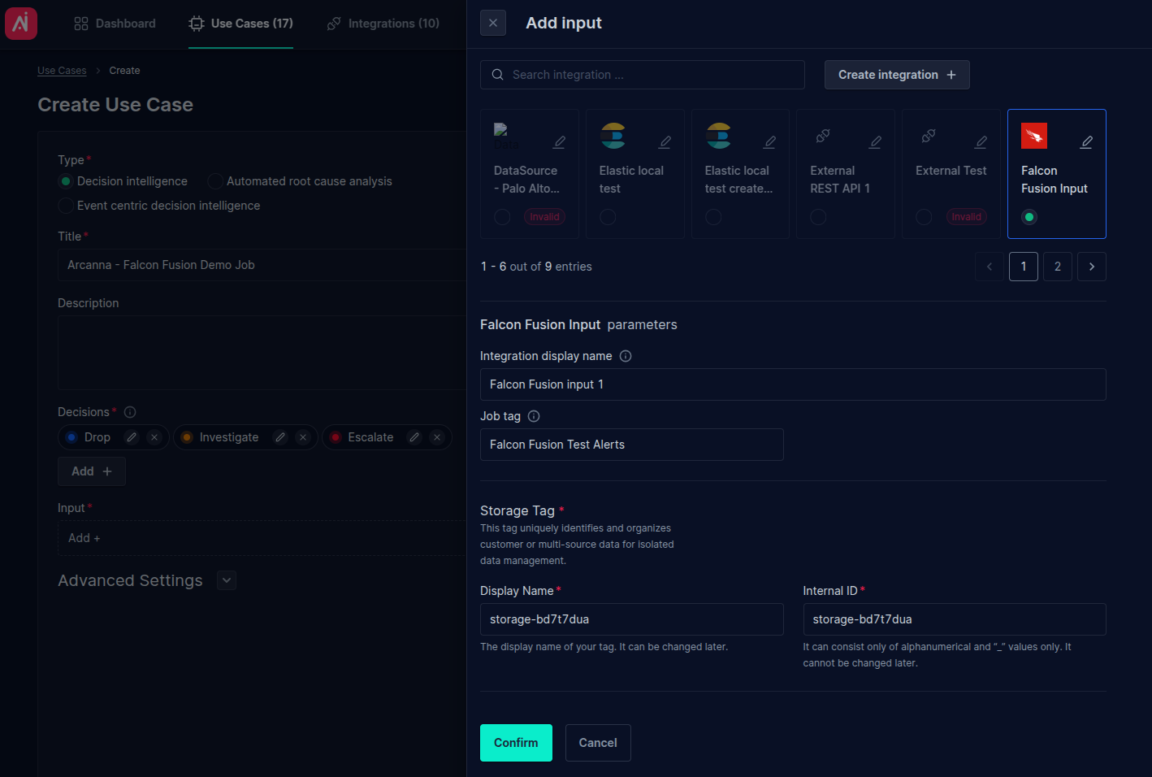Go to integrations page 2
The height and width of the screenshot is (777, 1152).
point(1058,267)
